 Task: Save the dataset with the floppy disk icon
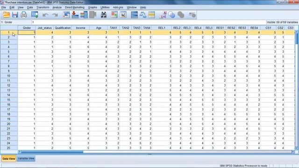15,15
